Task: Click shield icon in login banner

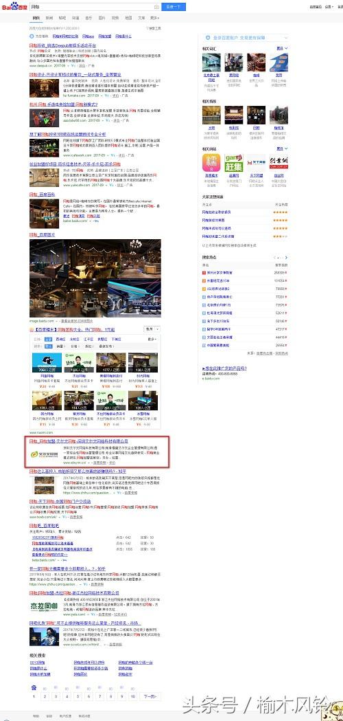Action: [x=208, y=38]
